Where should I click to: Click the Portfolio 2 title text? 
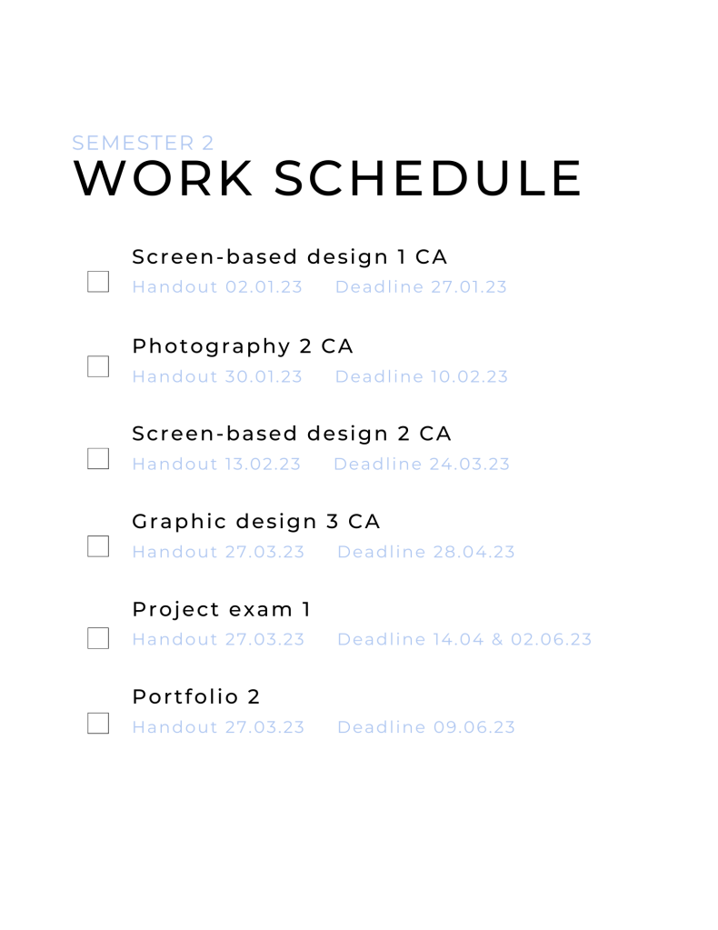coord(196,697)
